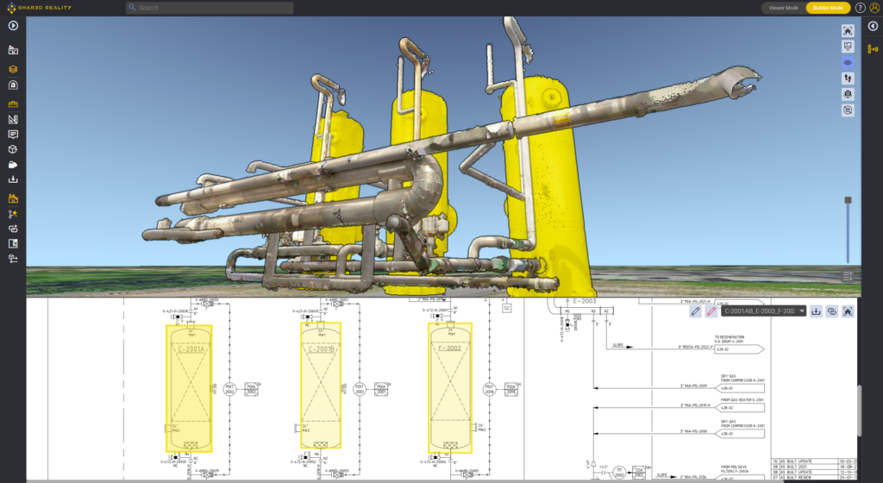The height and width of the screenshot is (483, 883).
Task: Click the drawing vertical scrollbar
Action: tap(860, 410)
